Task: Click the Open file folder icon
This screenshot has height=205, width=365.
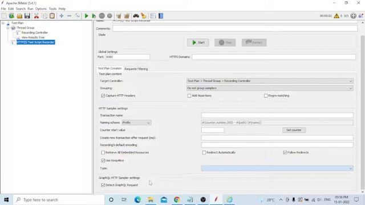Action: click(x=19, y=16)
